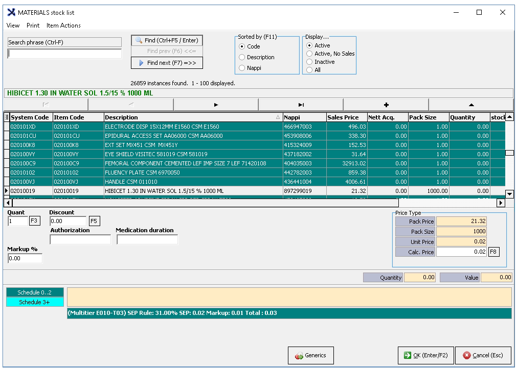This screenshot has width=517, height=369.
Task: Click the Generics button
Action: pyautogui.click(x=310, y=356)
